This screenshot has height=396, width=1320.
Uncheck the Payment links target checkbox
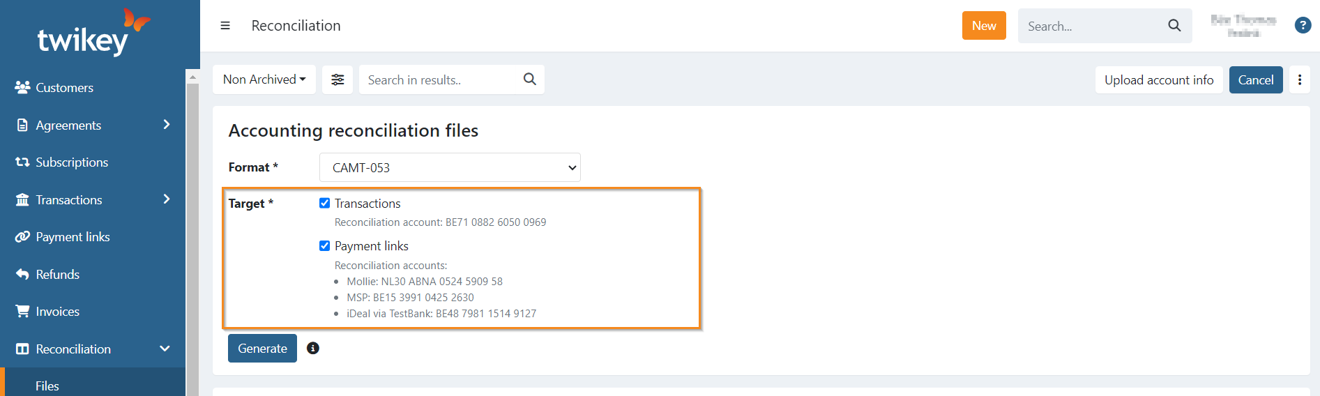(324, 245)
